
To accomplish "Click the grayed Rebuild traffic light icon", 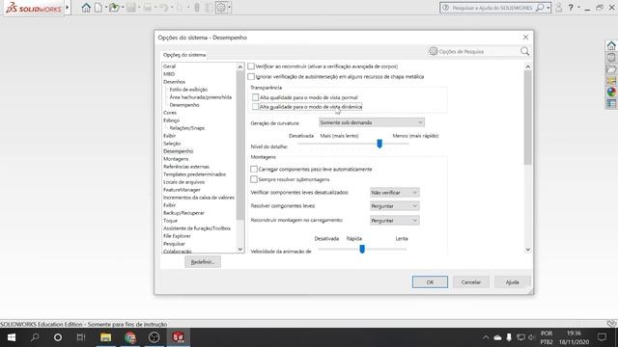I will pos(197,8).
